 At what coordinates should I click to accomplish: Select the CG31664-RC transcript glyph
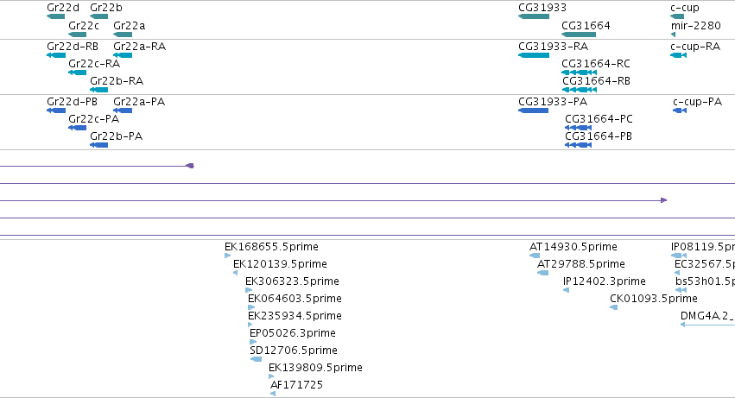click(579, 73)
